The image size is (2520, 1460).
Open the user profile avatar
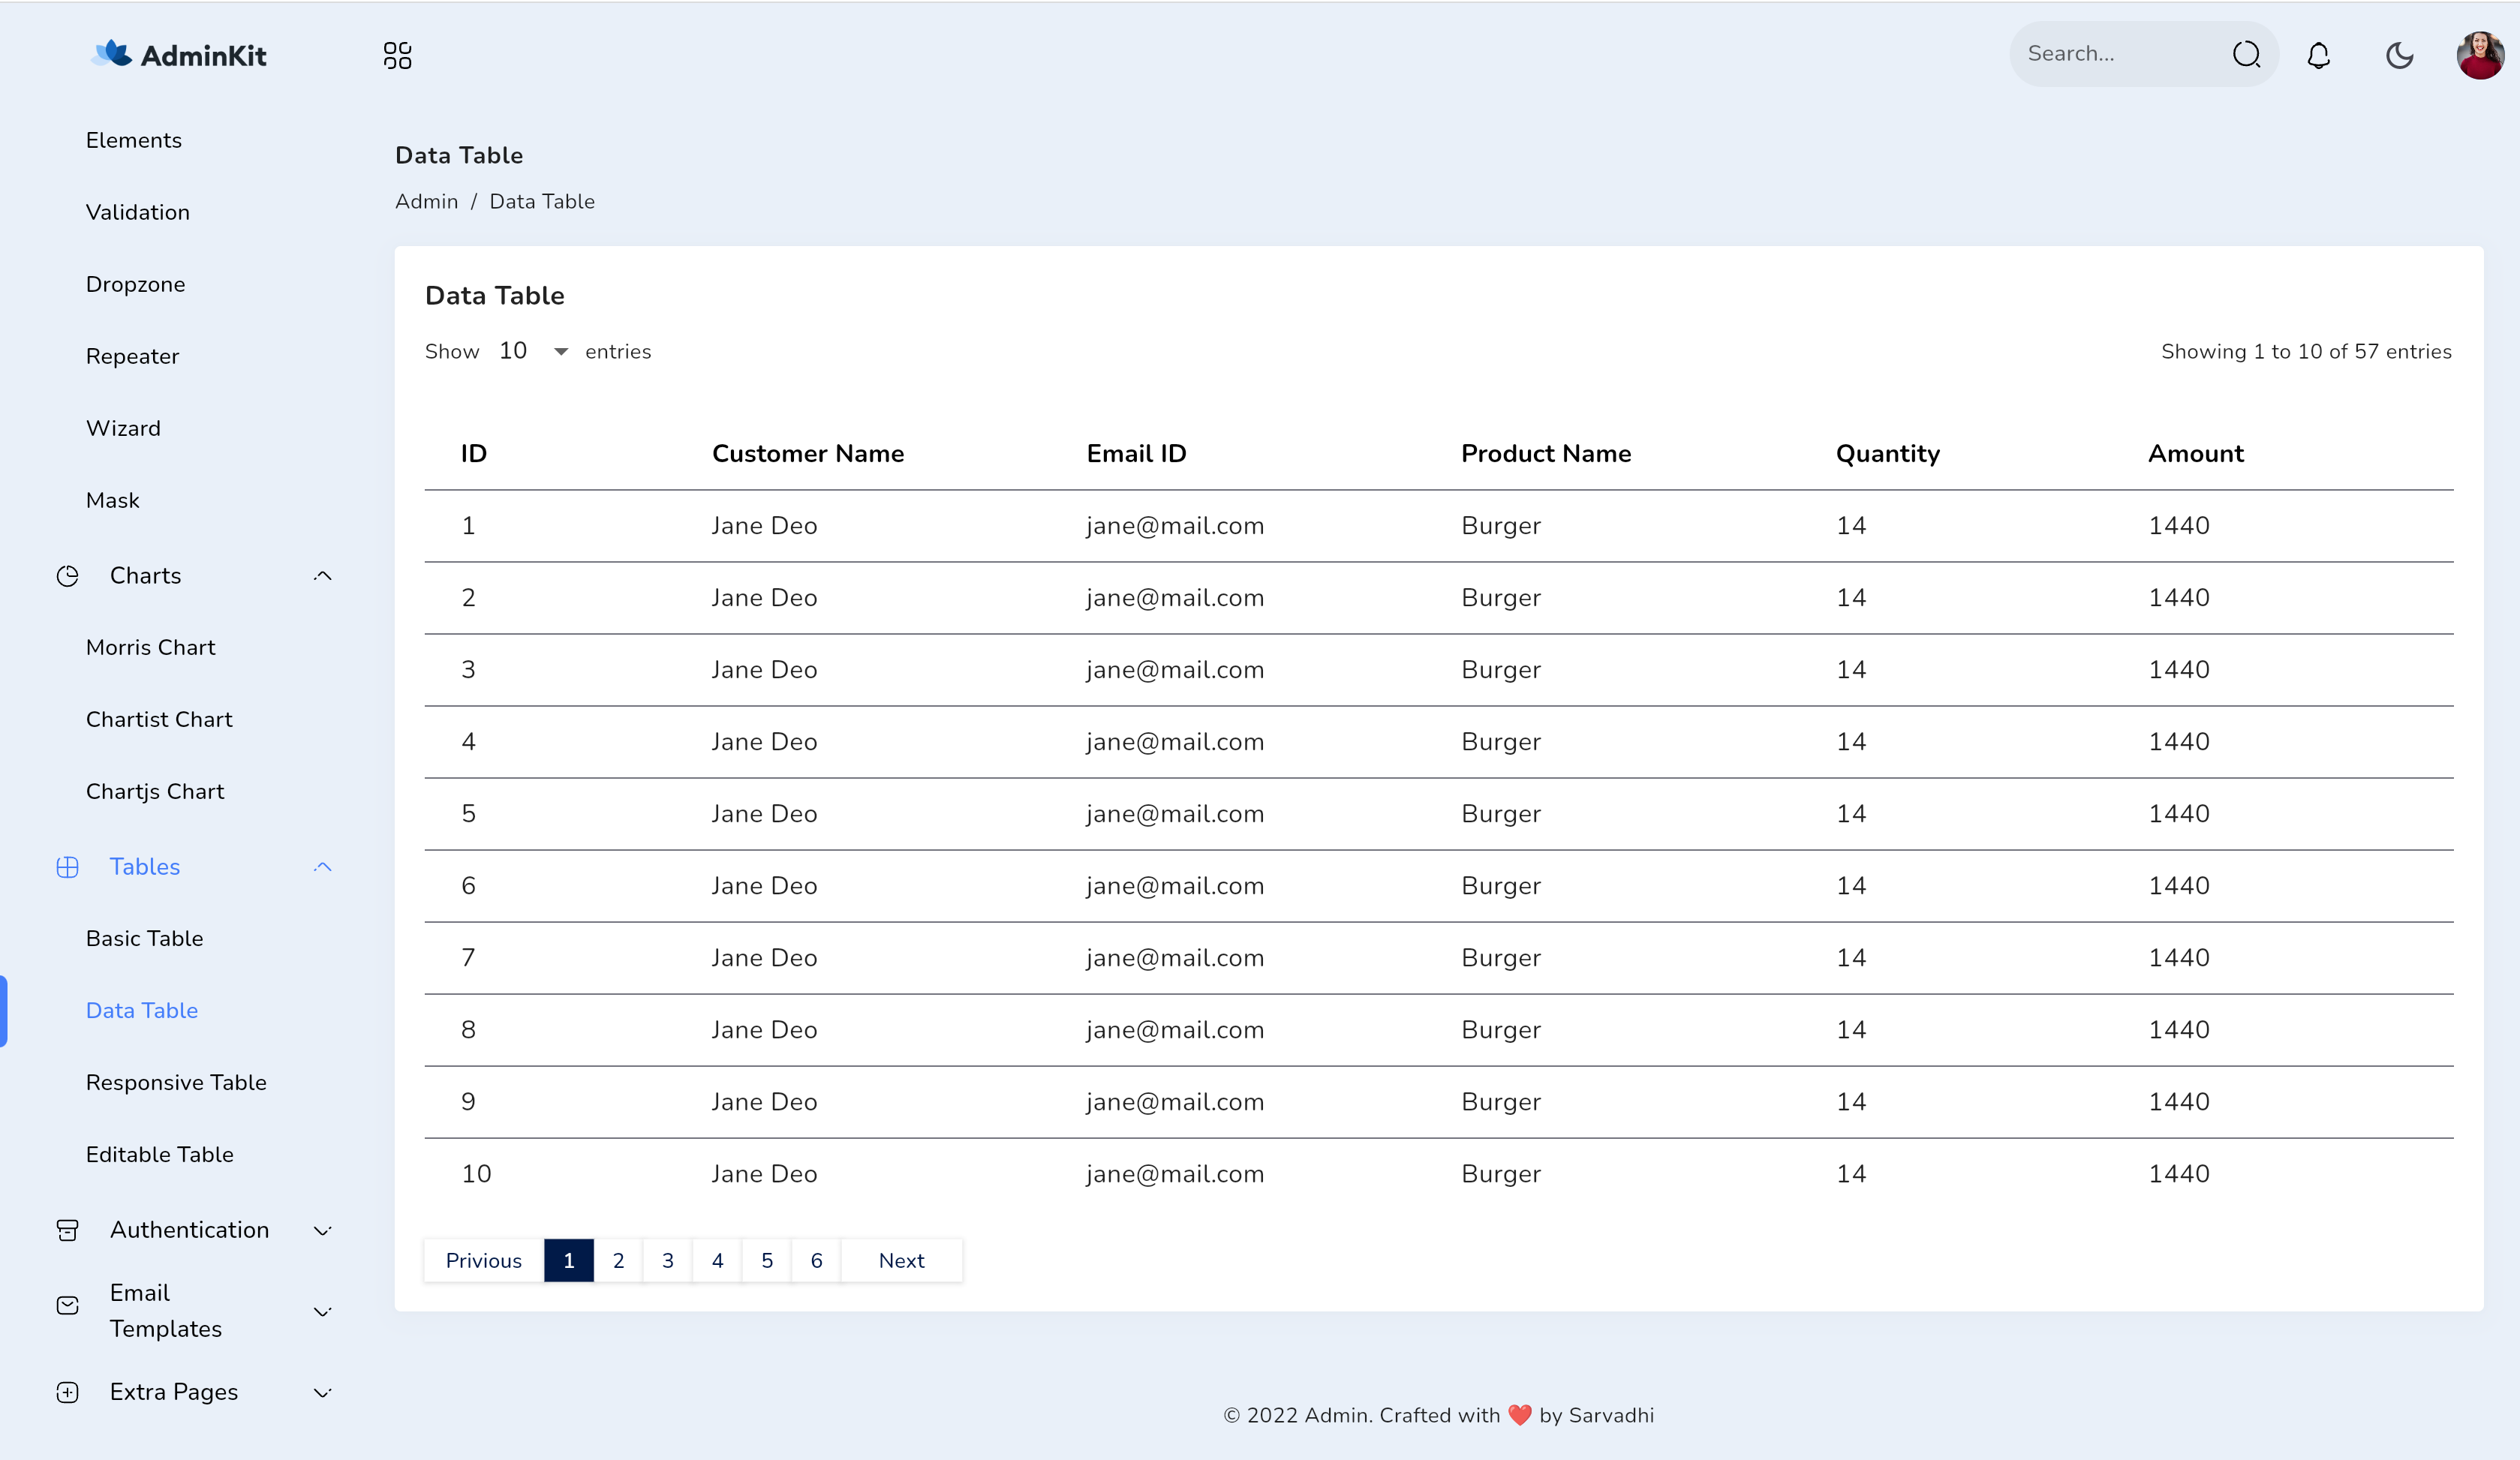(2481, 55)
